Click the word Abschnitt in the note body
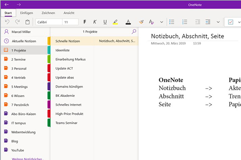The image size is (241, 160). pyautogui.click(x=172, y=96)
